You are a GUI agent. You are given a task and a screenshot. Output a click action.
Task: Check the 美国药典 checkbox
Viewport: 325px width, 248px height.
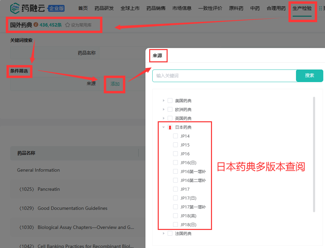tap(170, 100)
